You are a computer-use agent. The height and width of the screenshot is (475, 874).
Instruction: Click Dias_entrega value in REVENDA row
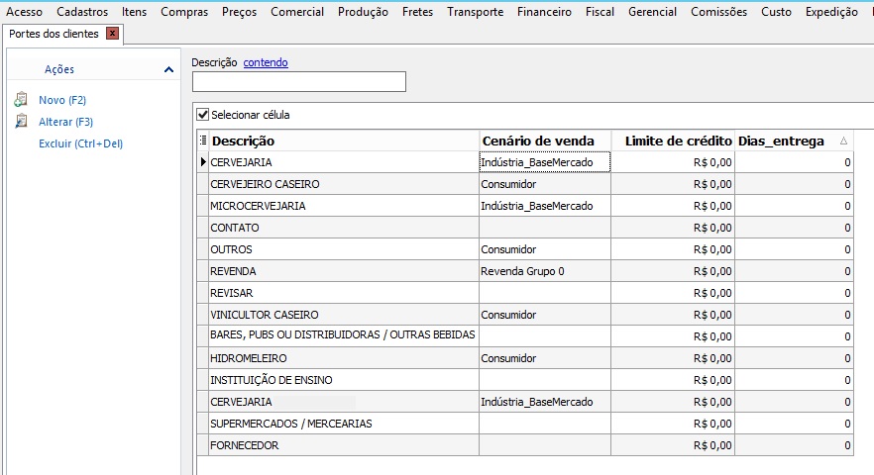click(794, 271)
